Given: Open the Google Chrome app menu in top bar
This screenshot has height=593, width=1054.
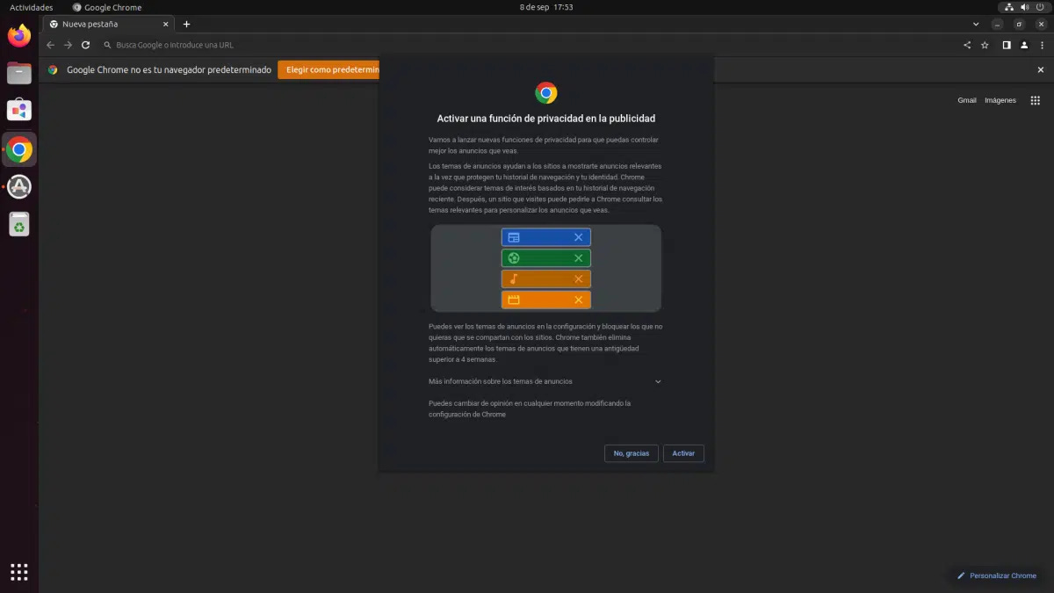Looking at the screenshot, I should pos(106,7).
